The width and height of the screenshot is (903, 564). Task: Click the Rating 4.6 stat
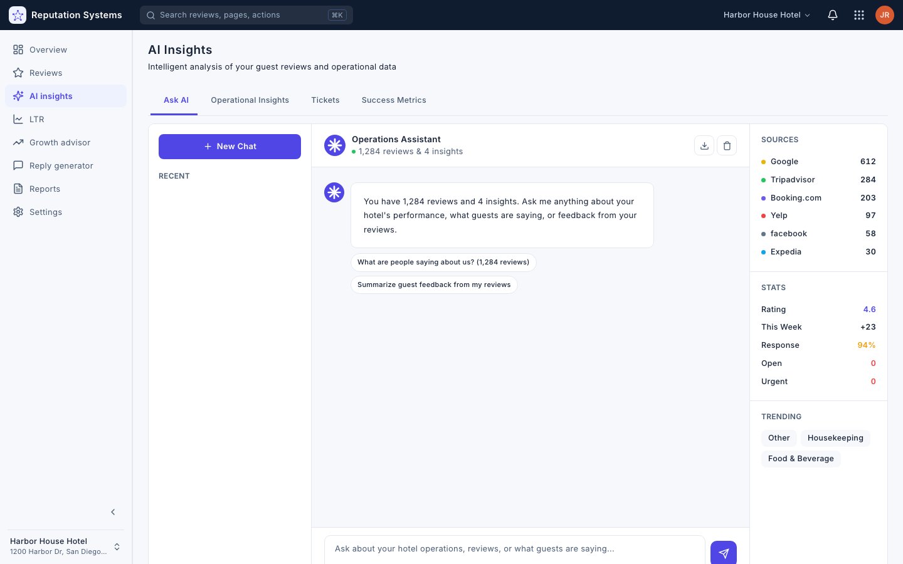point(818,310)
